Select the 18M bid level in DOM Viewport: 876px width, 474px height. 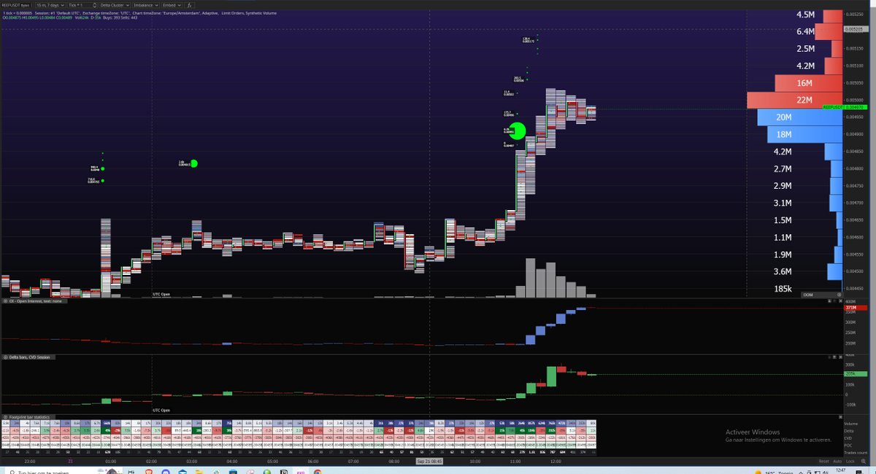click(805, 134)
